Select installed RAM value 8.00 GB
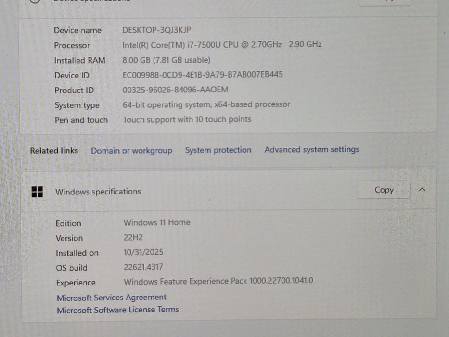 (167, 60)
